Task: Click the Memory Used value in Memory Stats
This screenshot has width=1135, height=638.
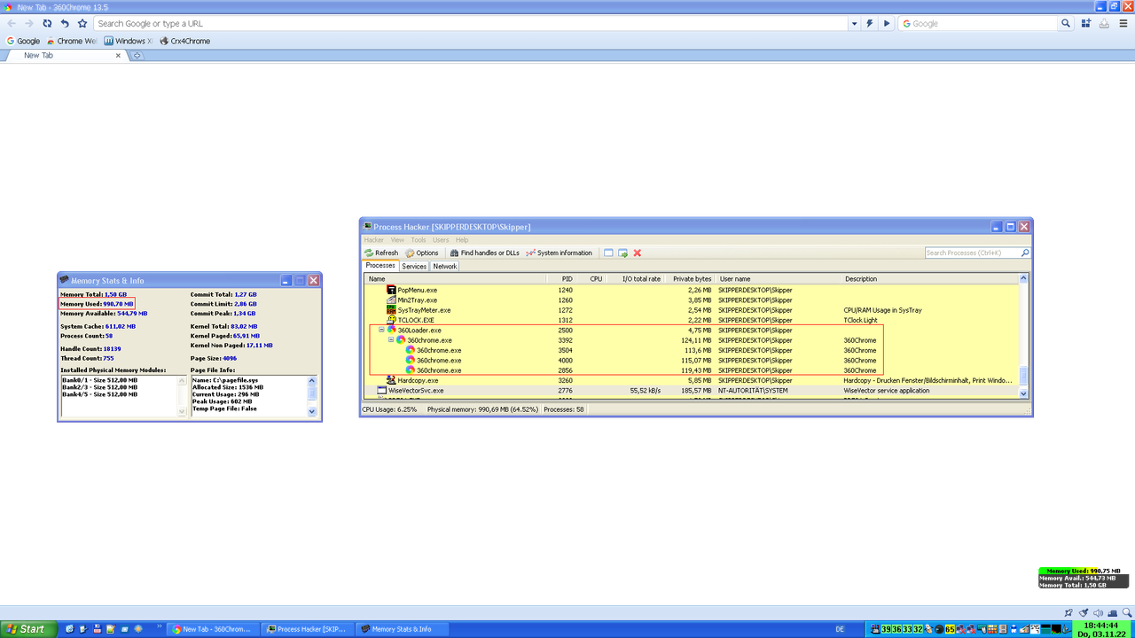Action: 118,304
